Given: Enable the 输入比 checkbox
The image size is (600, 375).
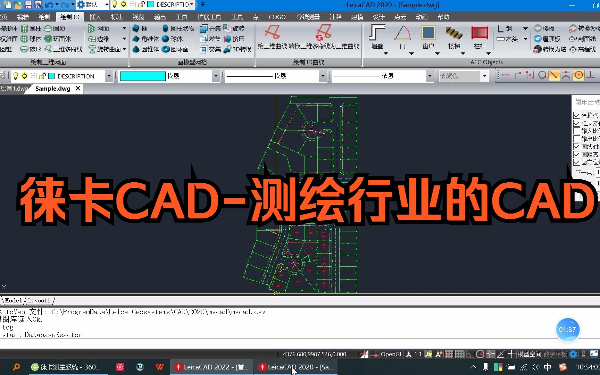Looking at the screenshot, I should (x=577, y=131).
